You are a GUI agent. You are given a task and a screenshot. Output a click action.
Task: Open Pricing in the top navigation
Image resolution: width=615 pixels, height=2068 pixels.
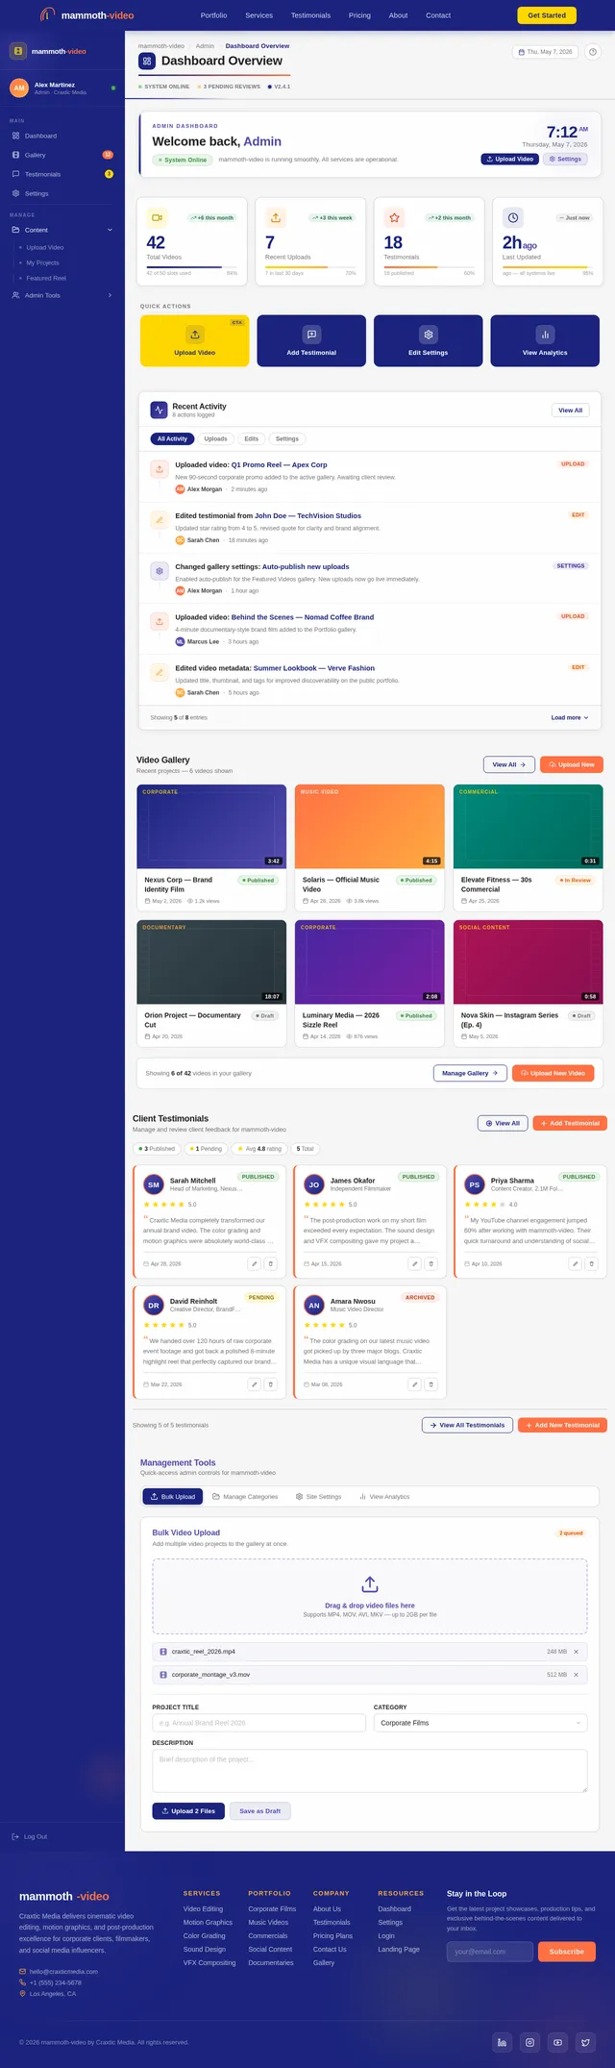pos(359,15)
